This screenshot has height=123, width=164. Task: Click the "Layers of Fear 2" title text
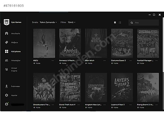118,105
